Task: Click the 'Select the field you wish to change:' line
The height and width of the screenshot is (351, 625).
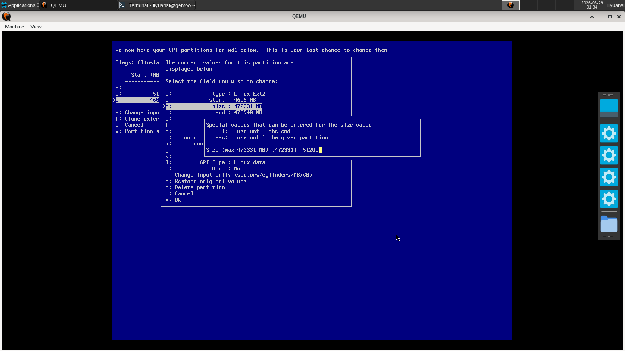Action: pos(221,81)
